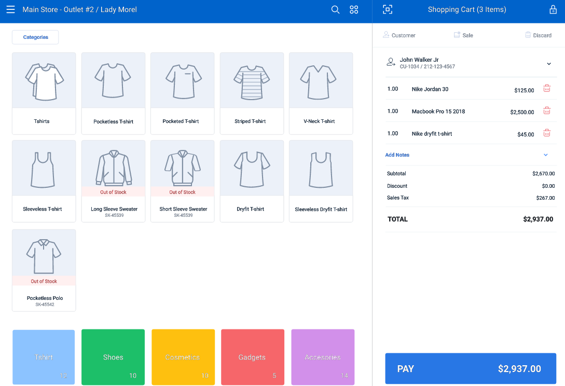Open the Sale tab in cart

(x=463, y=35)
